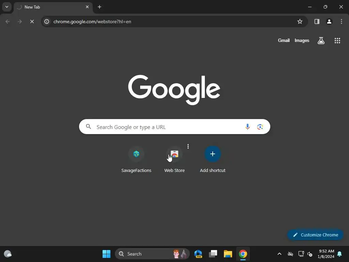Open the SavageFactions shortcut
Screen dimensions: 349x262
click(x=136, y=159)
